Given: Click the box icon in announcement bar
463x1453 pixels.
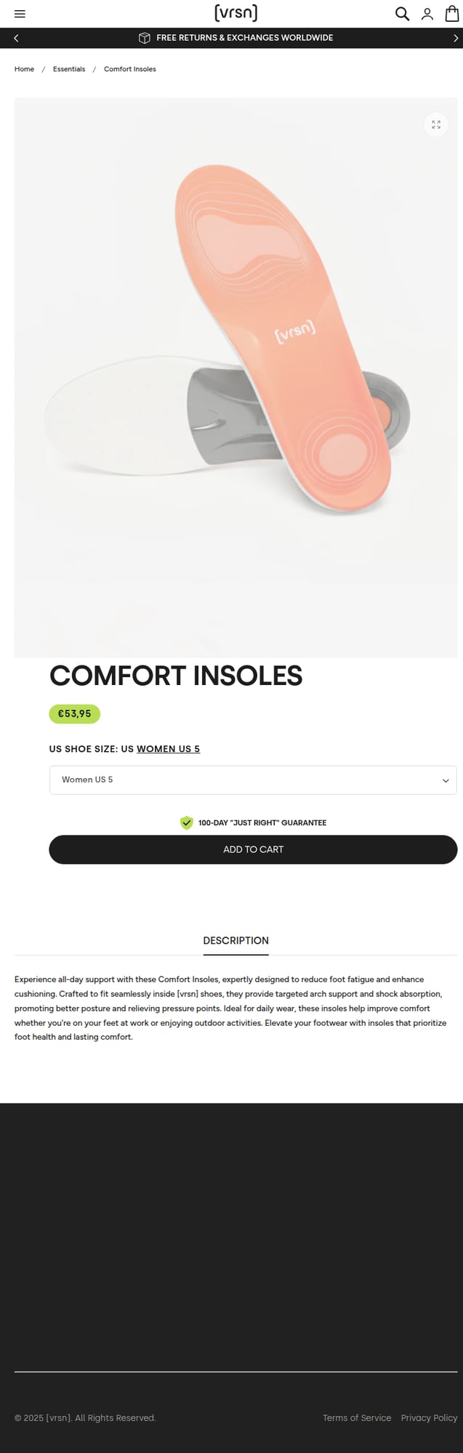Looking at the screenshot, I should click(x=145, y=38).
